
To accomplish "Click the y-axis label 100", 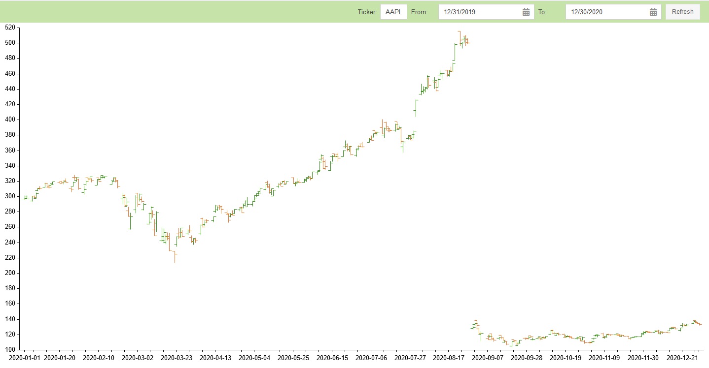I will [x=10, y=350].
